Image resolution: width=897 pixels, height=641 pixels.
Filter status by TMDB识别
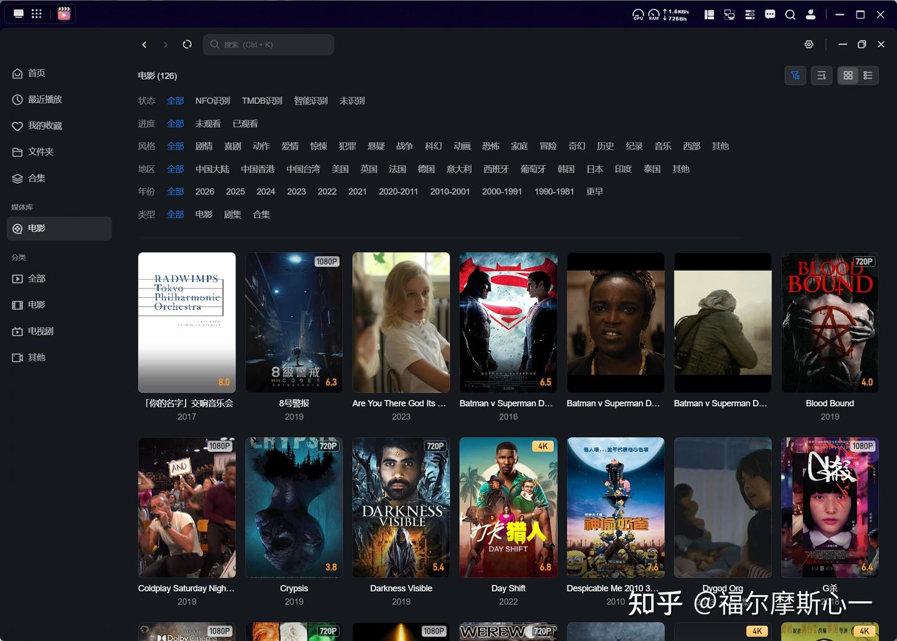262,101
